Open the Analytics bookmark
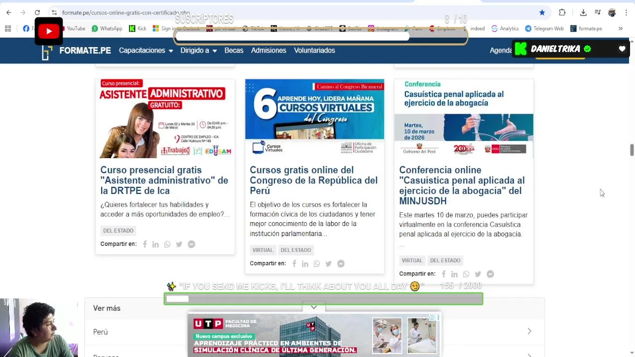This screenshot has width=635, height=357. [x=505, y=28]
